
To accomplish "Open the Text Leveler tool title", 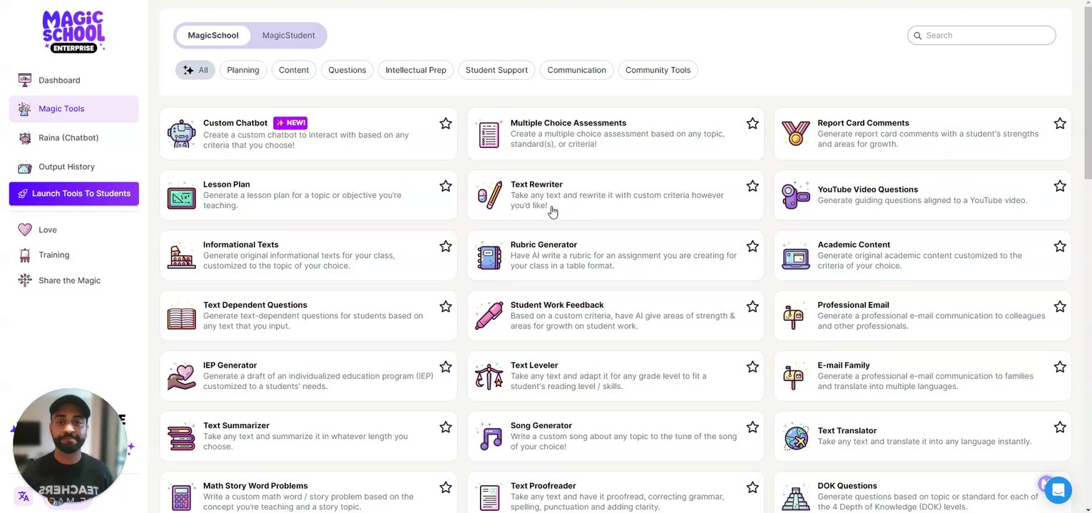I will 534,365.
